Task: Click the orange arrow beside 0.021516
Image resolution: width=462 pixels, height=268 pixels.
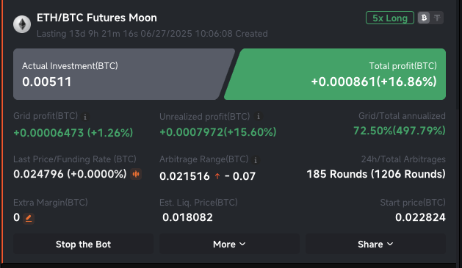Action: pos(217,176)
